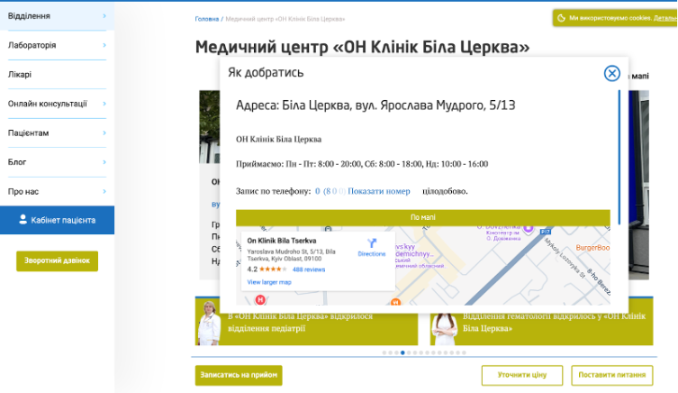Click the Зворотний дзвінок button
678x393 pixels.
57,260
